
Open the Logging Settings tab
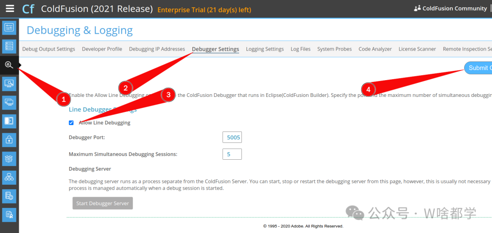(265, 49)
